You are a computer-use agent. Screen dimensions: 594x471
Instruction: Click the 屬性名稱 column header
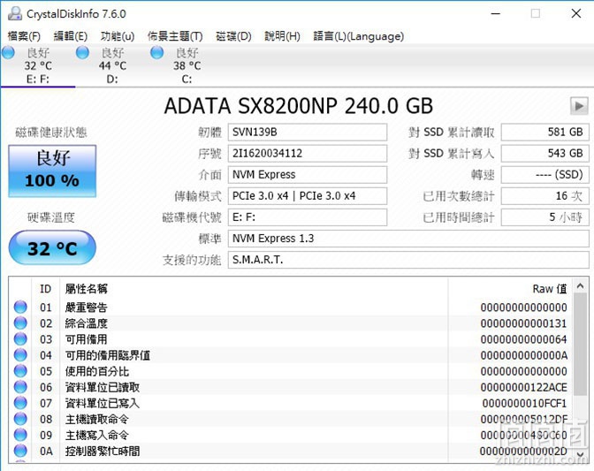(254, 289)
